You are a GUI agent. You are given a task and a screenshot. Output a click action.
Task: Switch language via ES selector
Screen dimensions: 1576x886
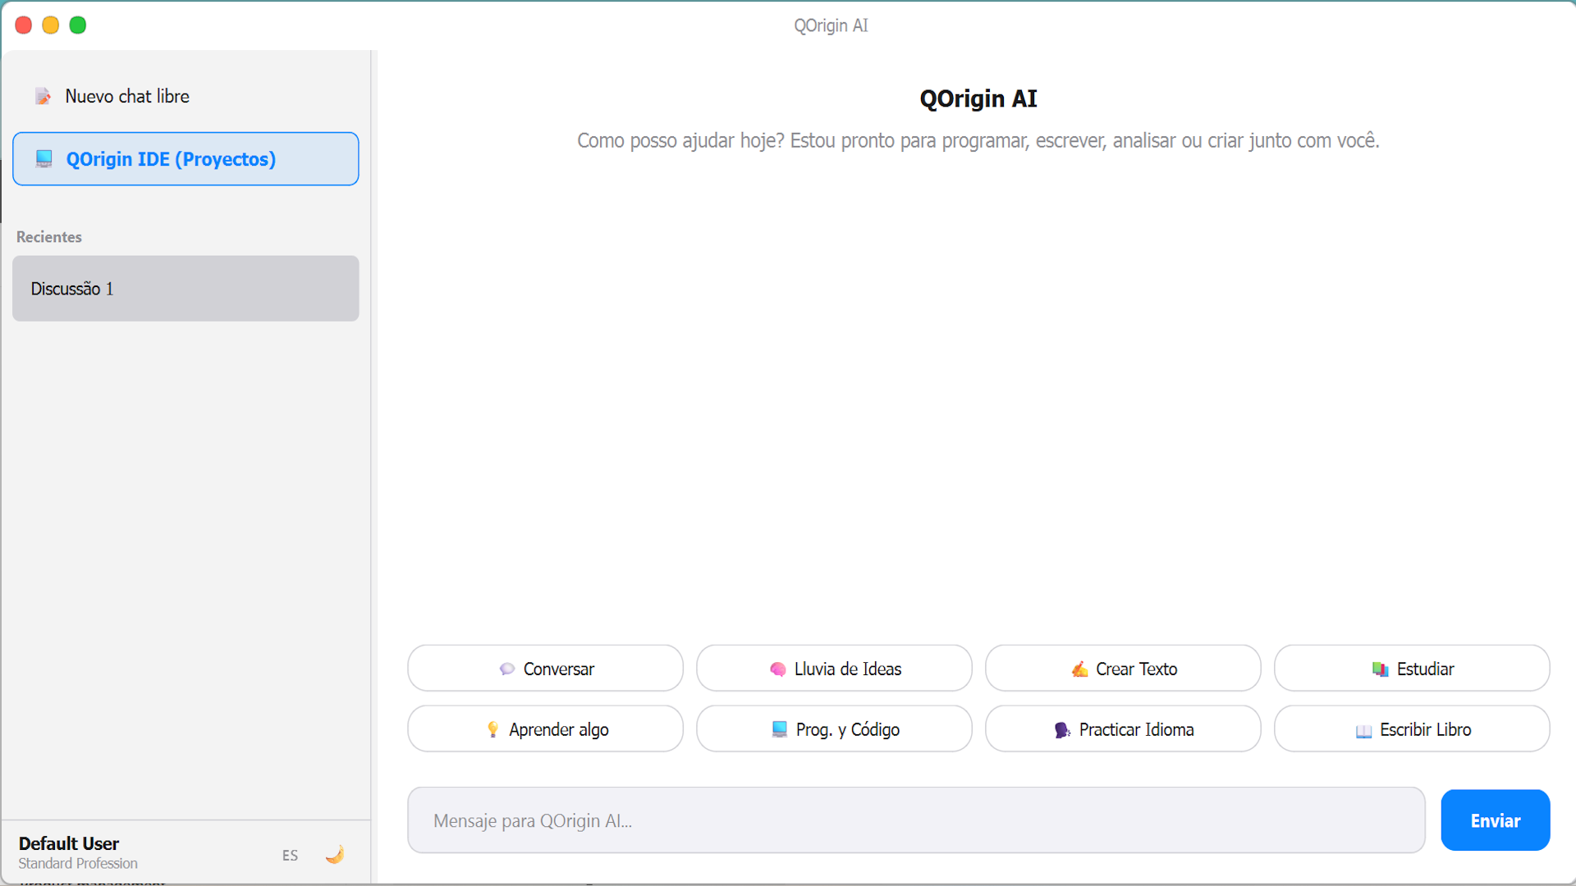pyautogui.click(x=290, y=856)
